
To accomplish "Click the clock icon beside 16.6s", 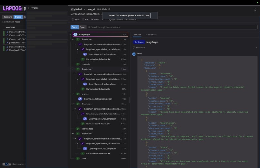I will [73, 20].
